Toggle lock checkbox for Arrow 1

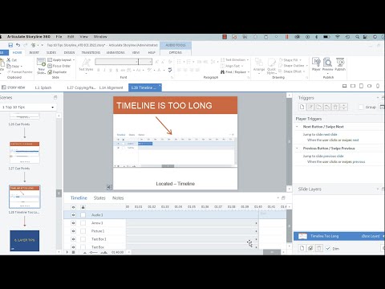pyautogui.click(x=83, y=223)
